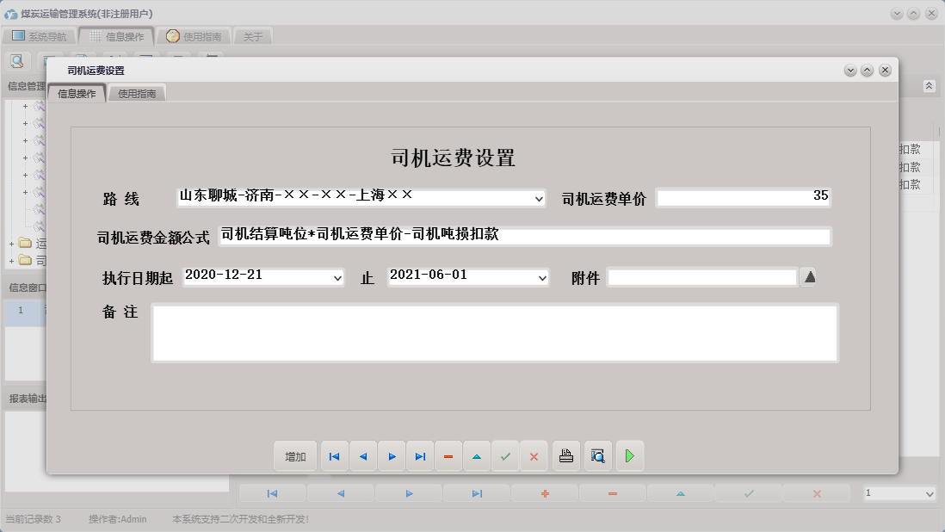
Task: Advance to the next record
Action: (x=392, y=456)
